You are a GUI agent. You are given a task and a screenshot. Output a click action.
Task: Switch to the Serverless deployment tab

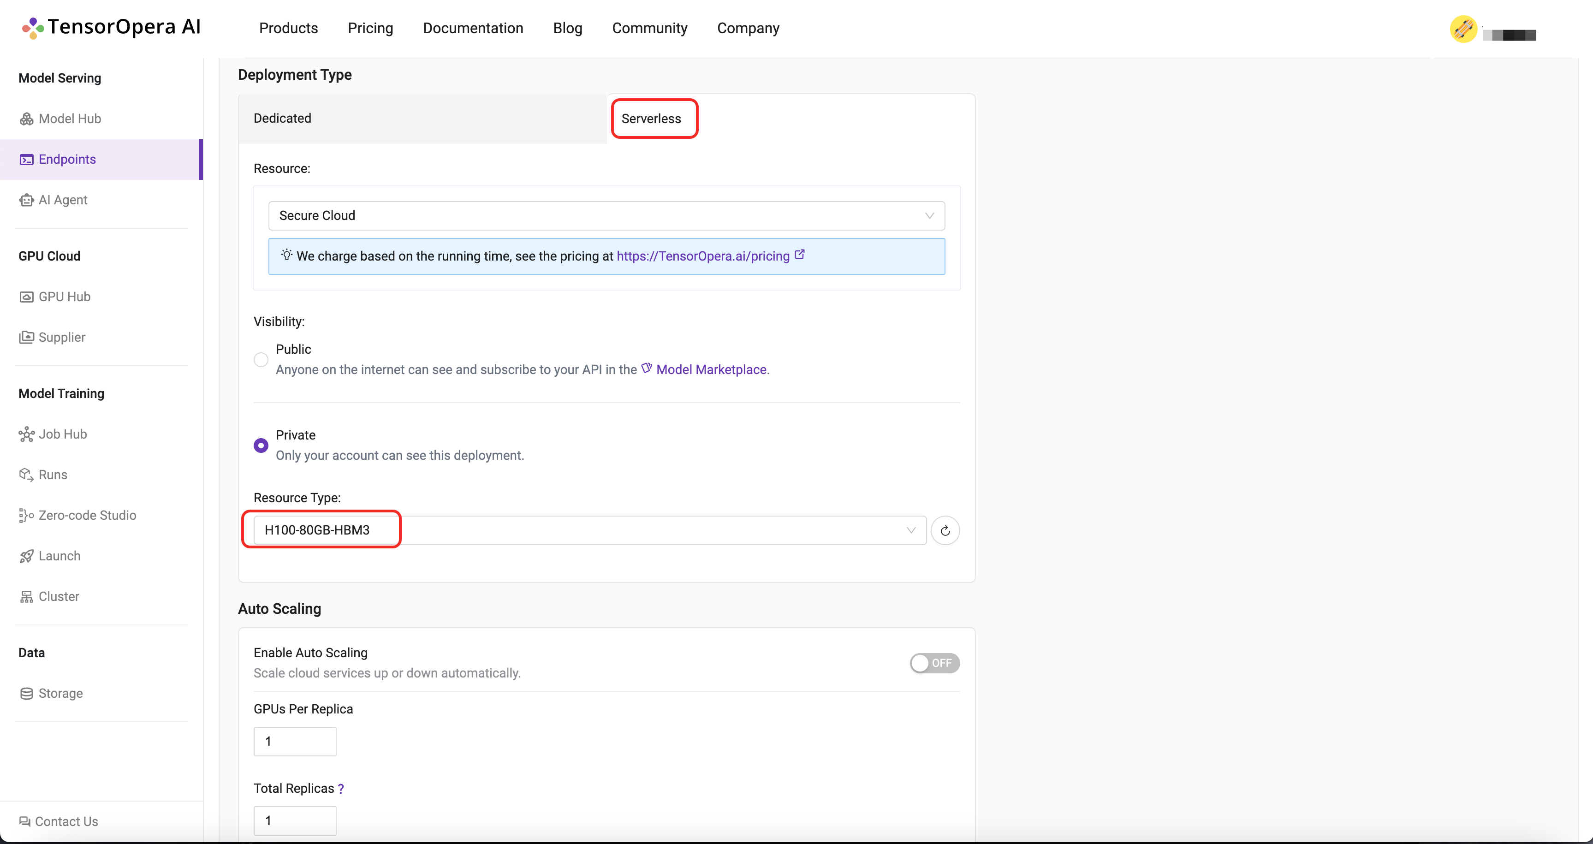651,118
